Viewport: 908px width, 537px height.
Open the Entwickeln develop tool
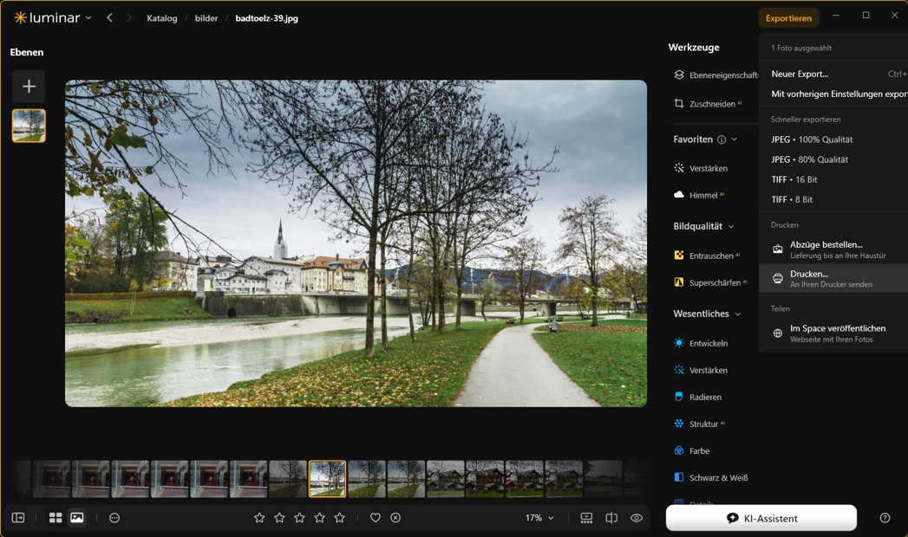tap(701, 343)
